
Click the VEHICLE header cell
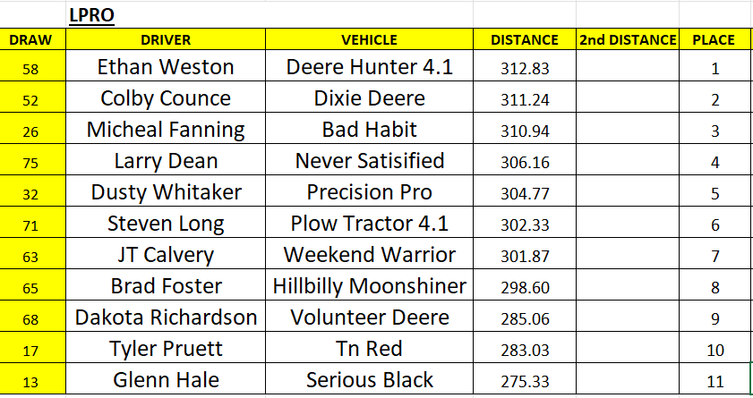(x=369, y=39)
